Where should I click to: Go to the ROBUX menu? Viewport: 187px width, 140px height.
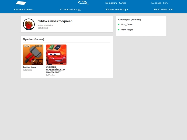(x=163, y=9)
